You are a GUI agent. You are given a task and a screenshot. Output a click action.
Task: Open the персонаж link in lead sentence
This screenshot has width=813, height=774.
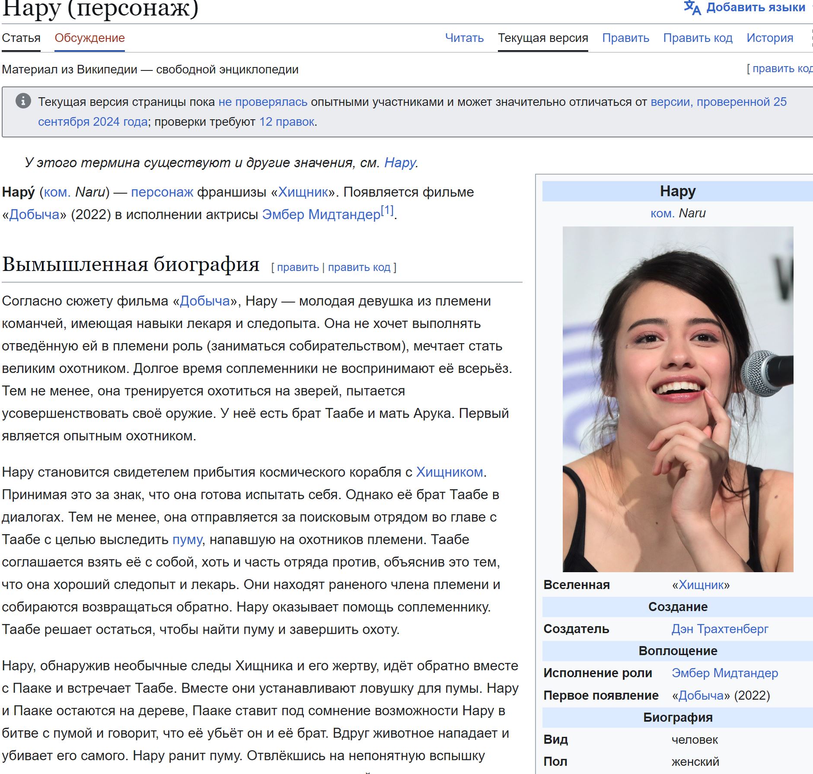click(162, 192)
